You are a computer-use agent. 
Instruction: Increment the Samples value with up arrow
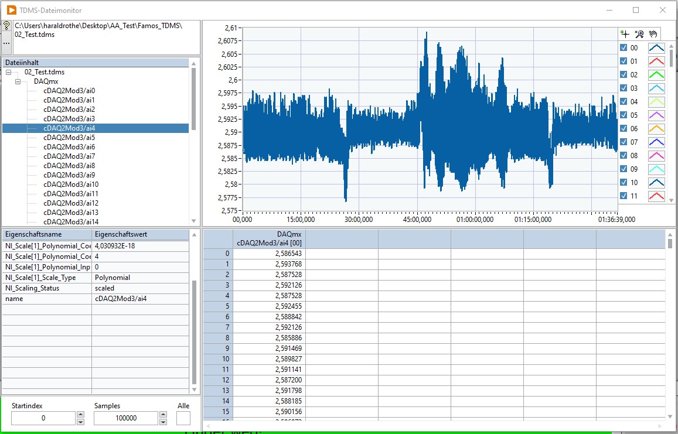coord(163,415)
